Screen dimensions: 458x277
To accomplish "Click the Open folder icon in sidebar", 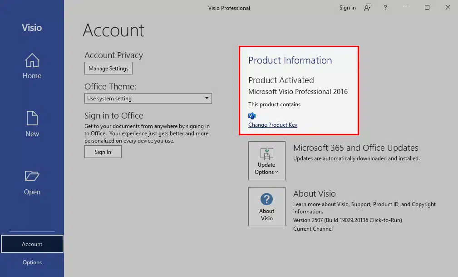I will (32, 176).
